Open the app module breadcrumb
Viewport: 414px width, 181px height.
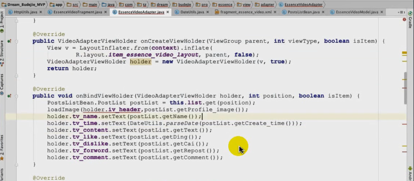(57, 5)
